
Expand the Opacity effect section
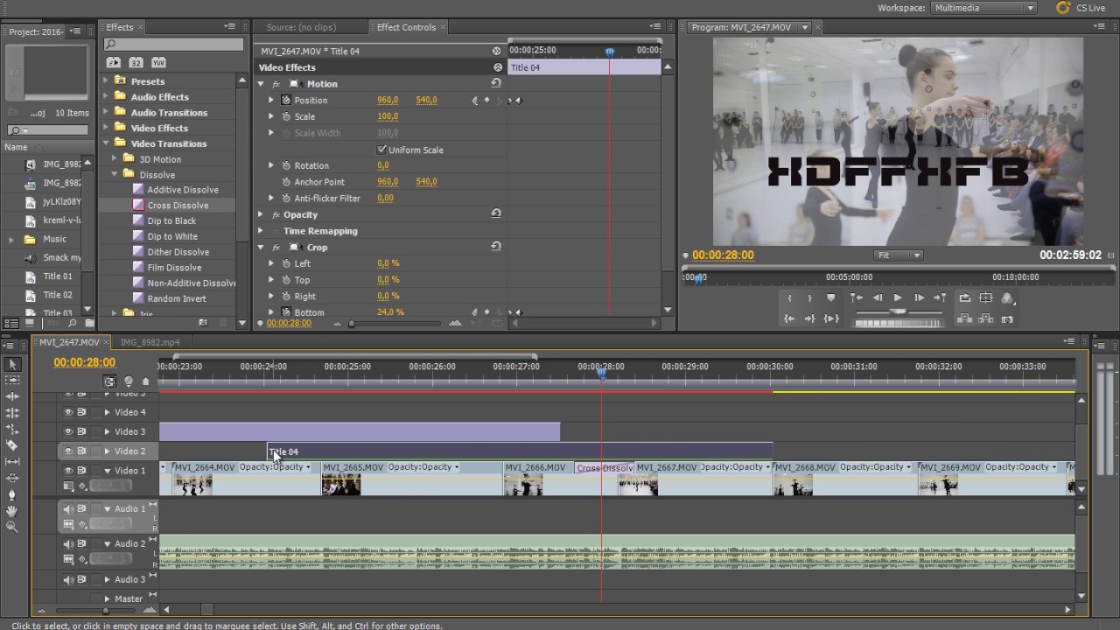click(x=260, y=214)
